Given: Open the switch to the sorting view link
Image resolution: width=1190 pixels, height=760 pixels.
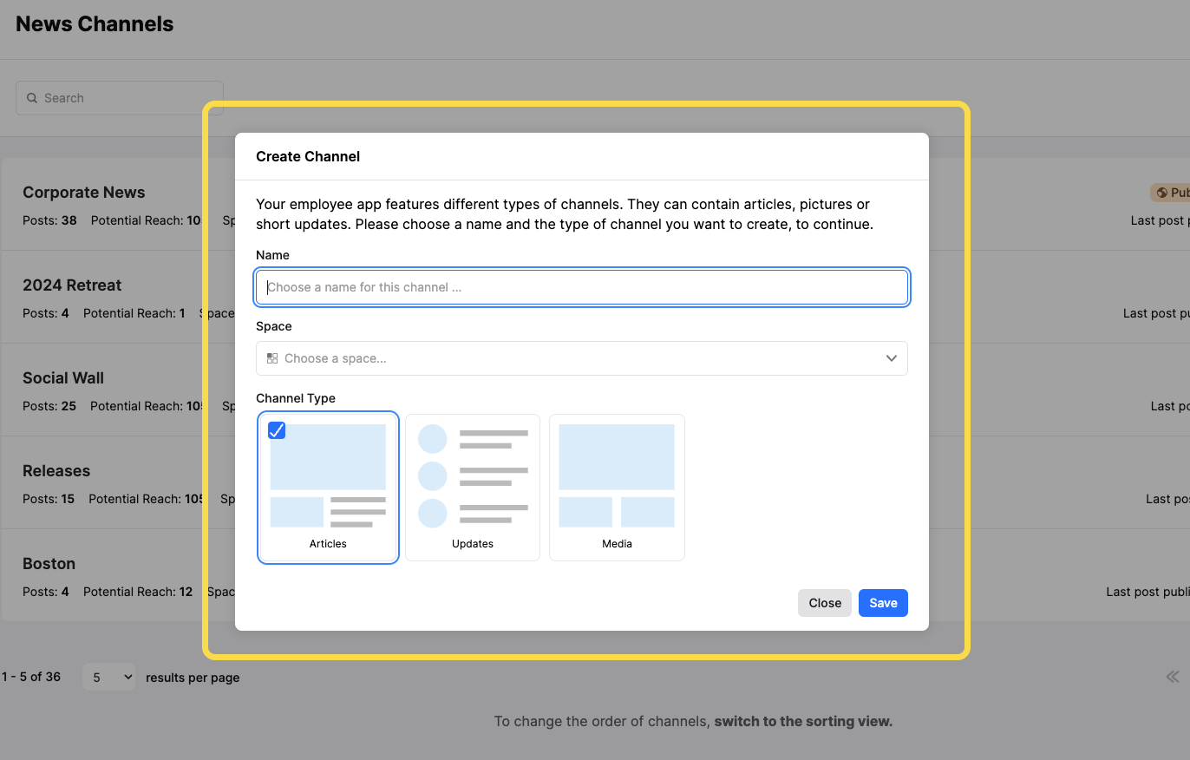Looking at the screenshot, I should coord(803,721).
